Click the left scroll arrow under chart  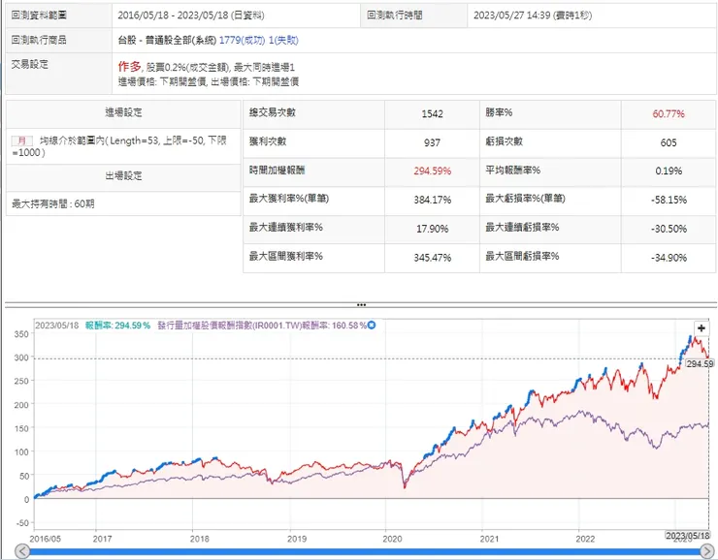coord(22,551)
